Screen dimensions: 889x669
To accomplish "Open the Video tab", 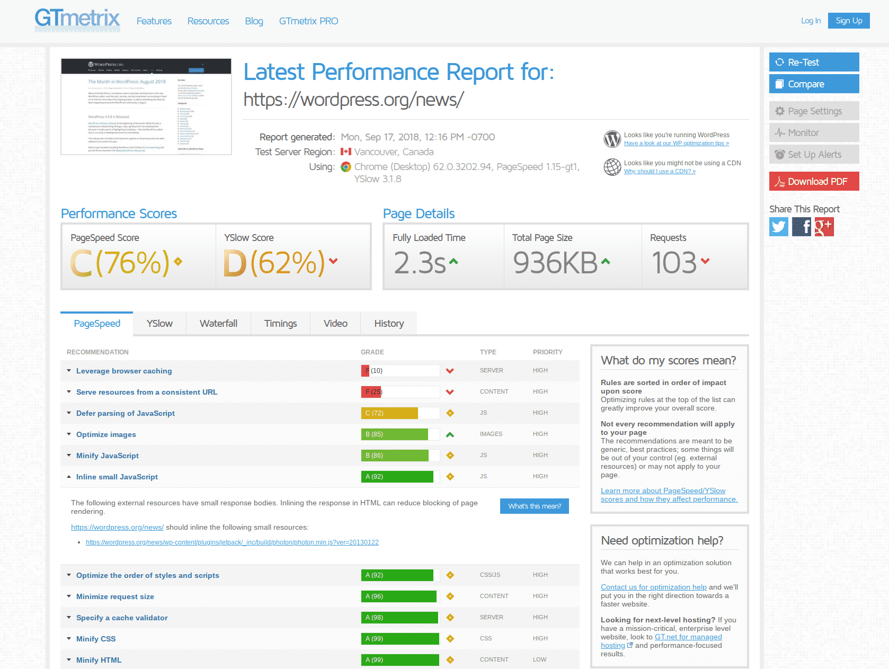I will pyautogui.click(x=335, y=324).
